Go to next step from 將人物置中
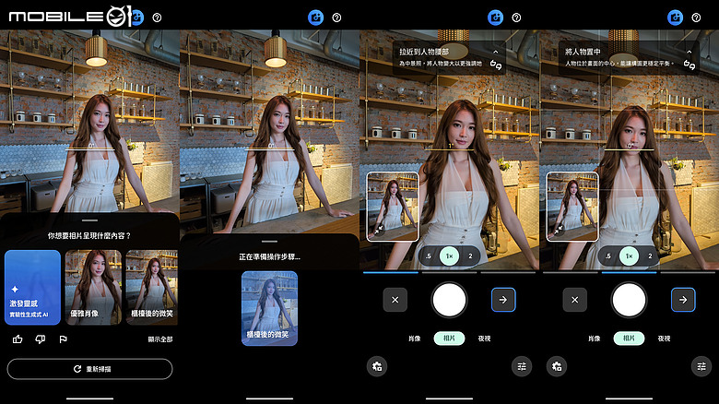This screenshot has height=404, width=719. (x=683, y=300)
